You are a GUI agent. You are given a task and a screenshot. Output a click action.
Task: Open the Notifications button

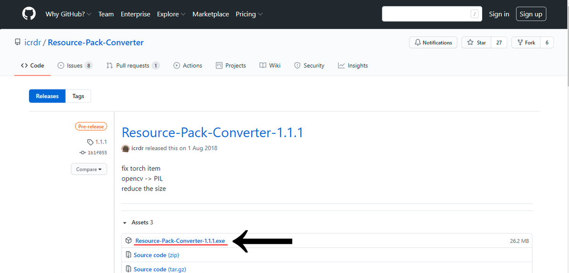tap(433, 42)
